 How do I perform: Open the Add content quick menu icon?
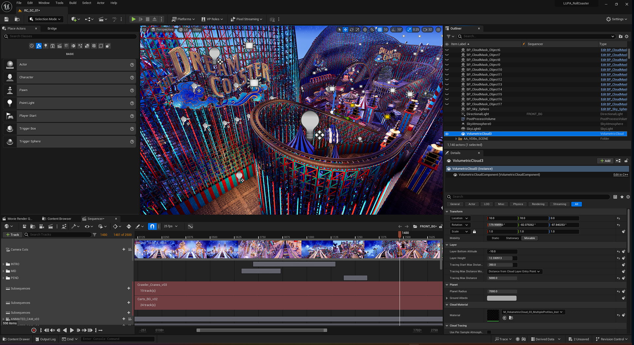75,19
